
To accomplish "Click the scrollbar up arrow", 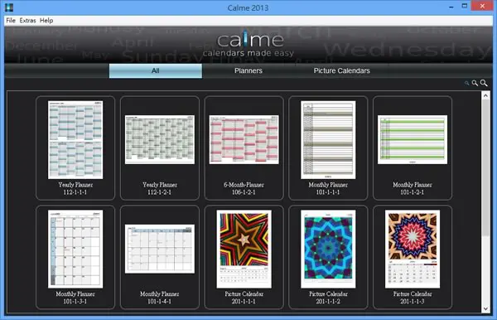I will (x=485, y=95).
